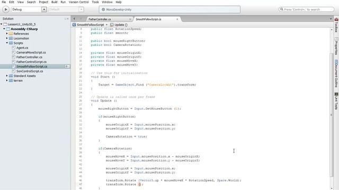Screen dimensions: 339x190
Task: Close the FatherController.cs tab
Action: click(130, 19)
